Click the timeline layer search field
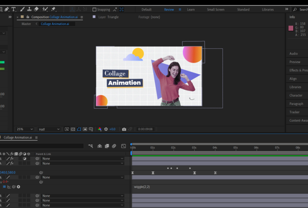The height and width of the screenshot is (208, 308). coord(42,146)
